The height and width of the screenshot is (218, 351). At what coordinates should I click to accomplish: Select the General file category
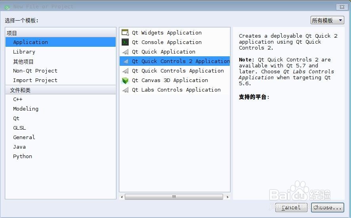61,137
